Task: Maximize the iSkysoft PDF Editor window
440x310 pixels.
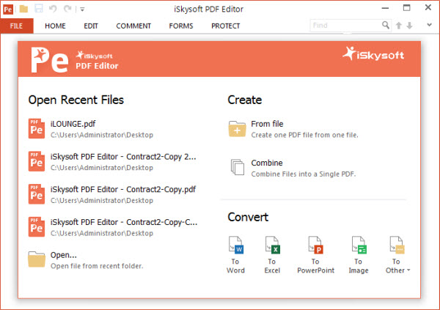Action: (x=406, y=8)
